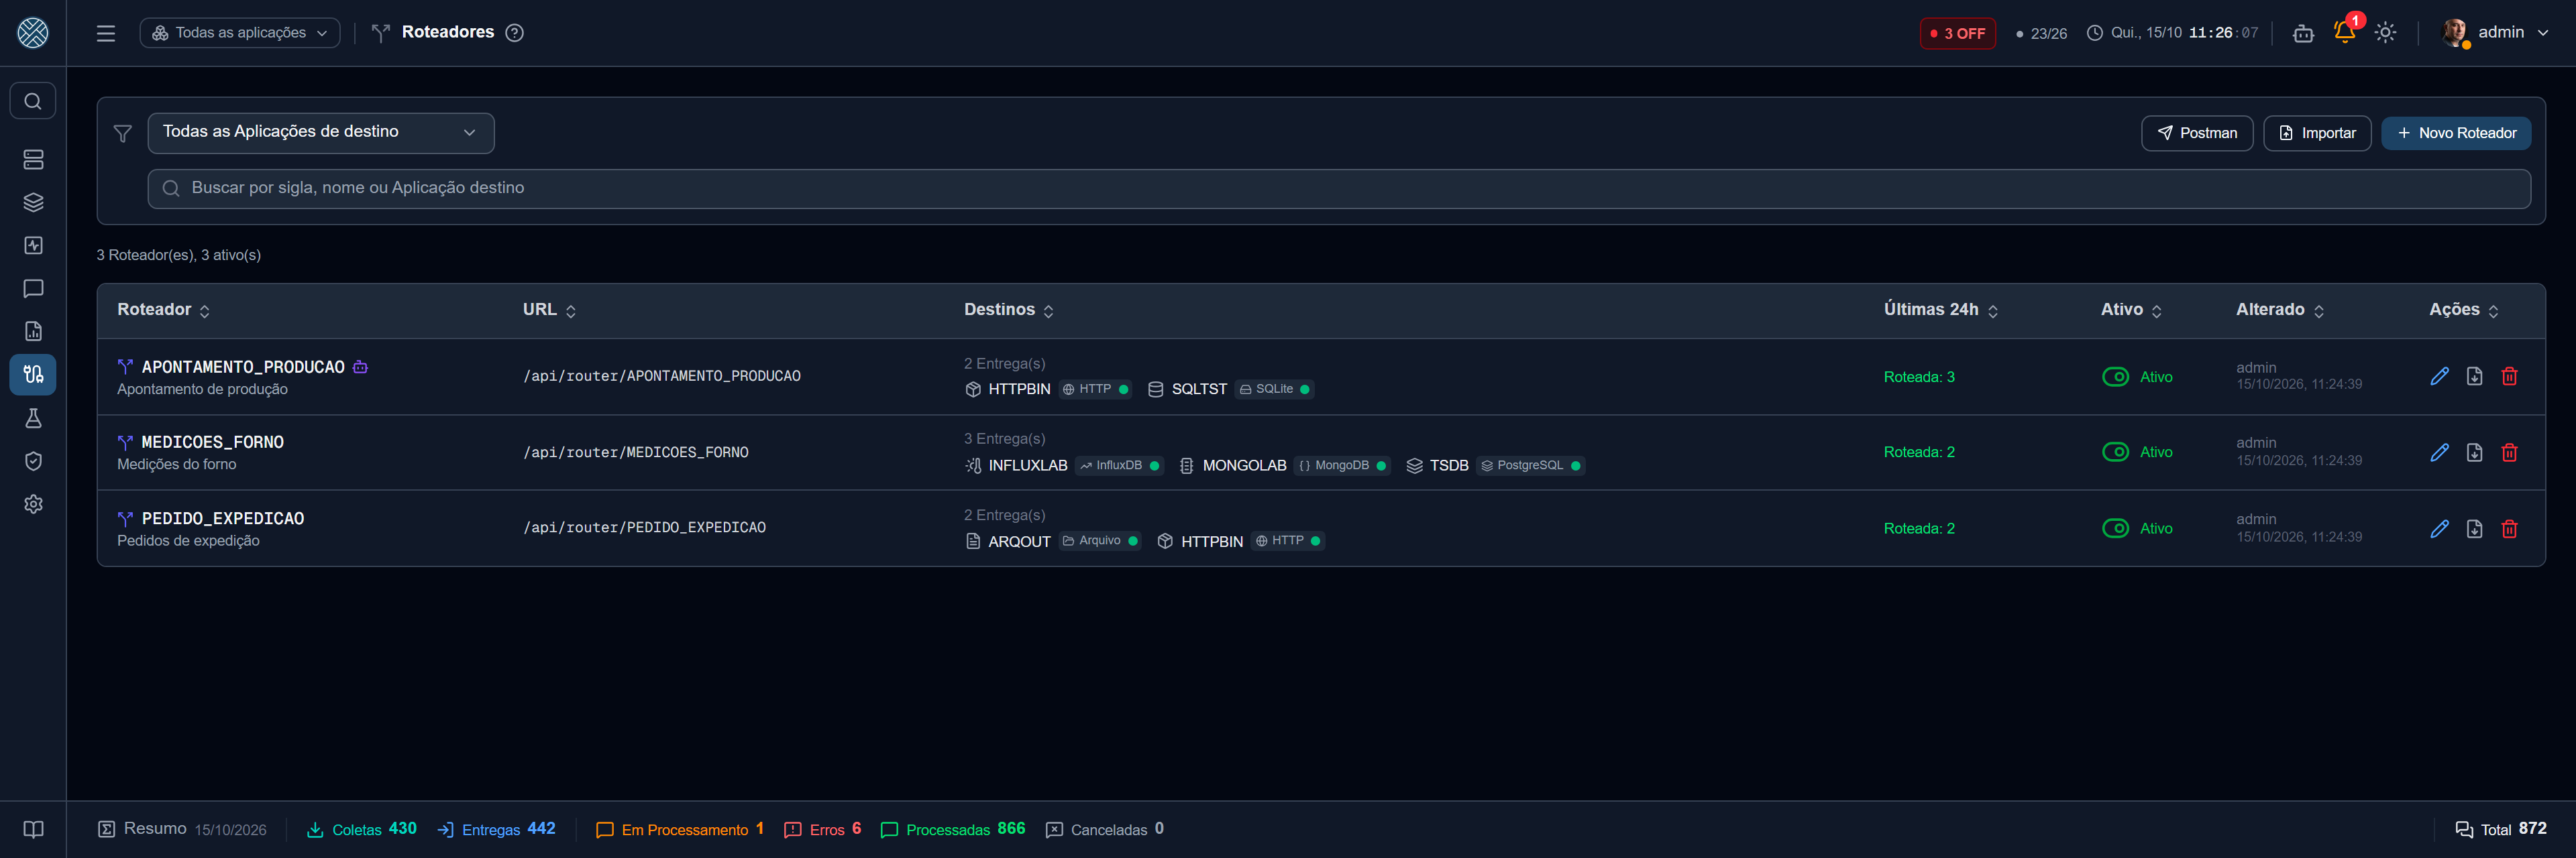The width and height of the screenshot is (2576, 858).
Task: Select the Roteadores sidebar item
Action: 33,375
